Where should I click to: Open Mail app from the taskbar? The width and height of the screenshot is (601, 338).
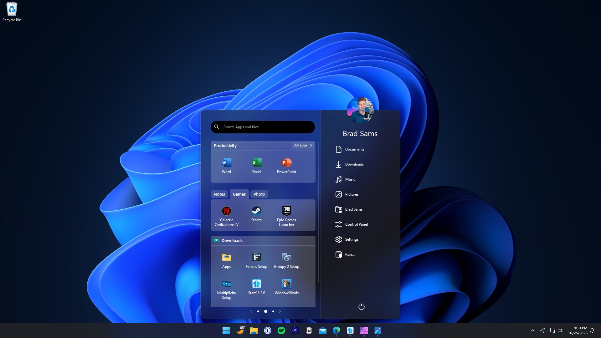pyautogui.click(x=323, y=330)
